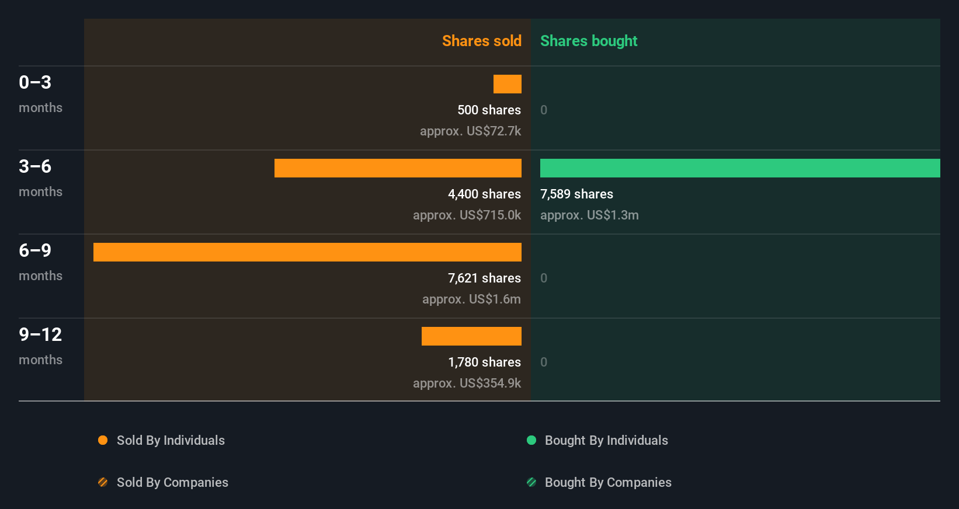The width and height of the screenshot is (959, 509).
Task: Click the 3–6 months green bought bar
Action: tap(740, 168)
